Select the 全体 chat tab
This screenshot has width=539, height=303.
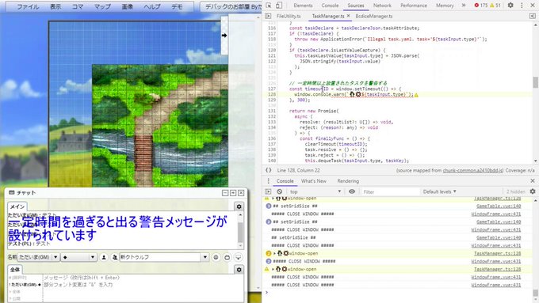tap(15, 270)
